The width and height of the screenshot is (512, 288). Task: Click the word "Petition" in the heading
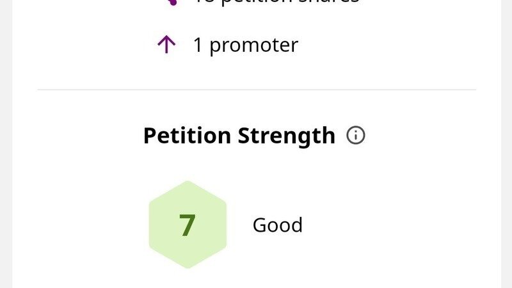(x=187, y=136)
